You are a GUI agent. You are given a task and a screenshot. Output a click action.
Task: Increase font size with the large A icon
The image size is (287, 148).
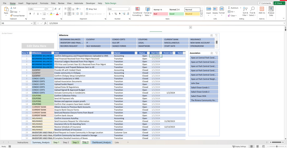[x=56, y=9]
